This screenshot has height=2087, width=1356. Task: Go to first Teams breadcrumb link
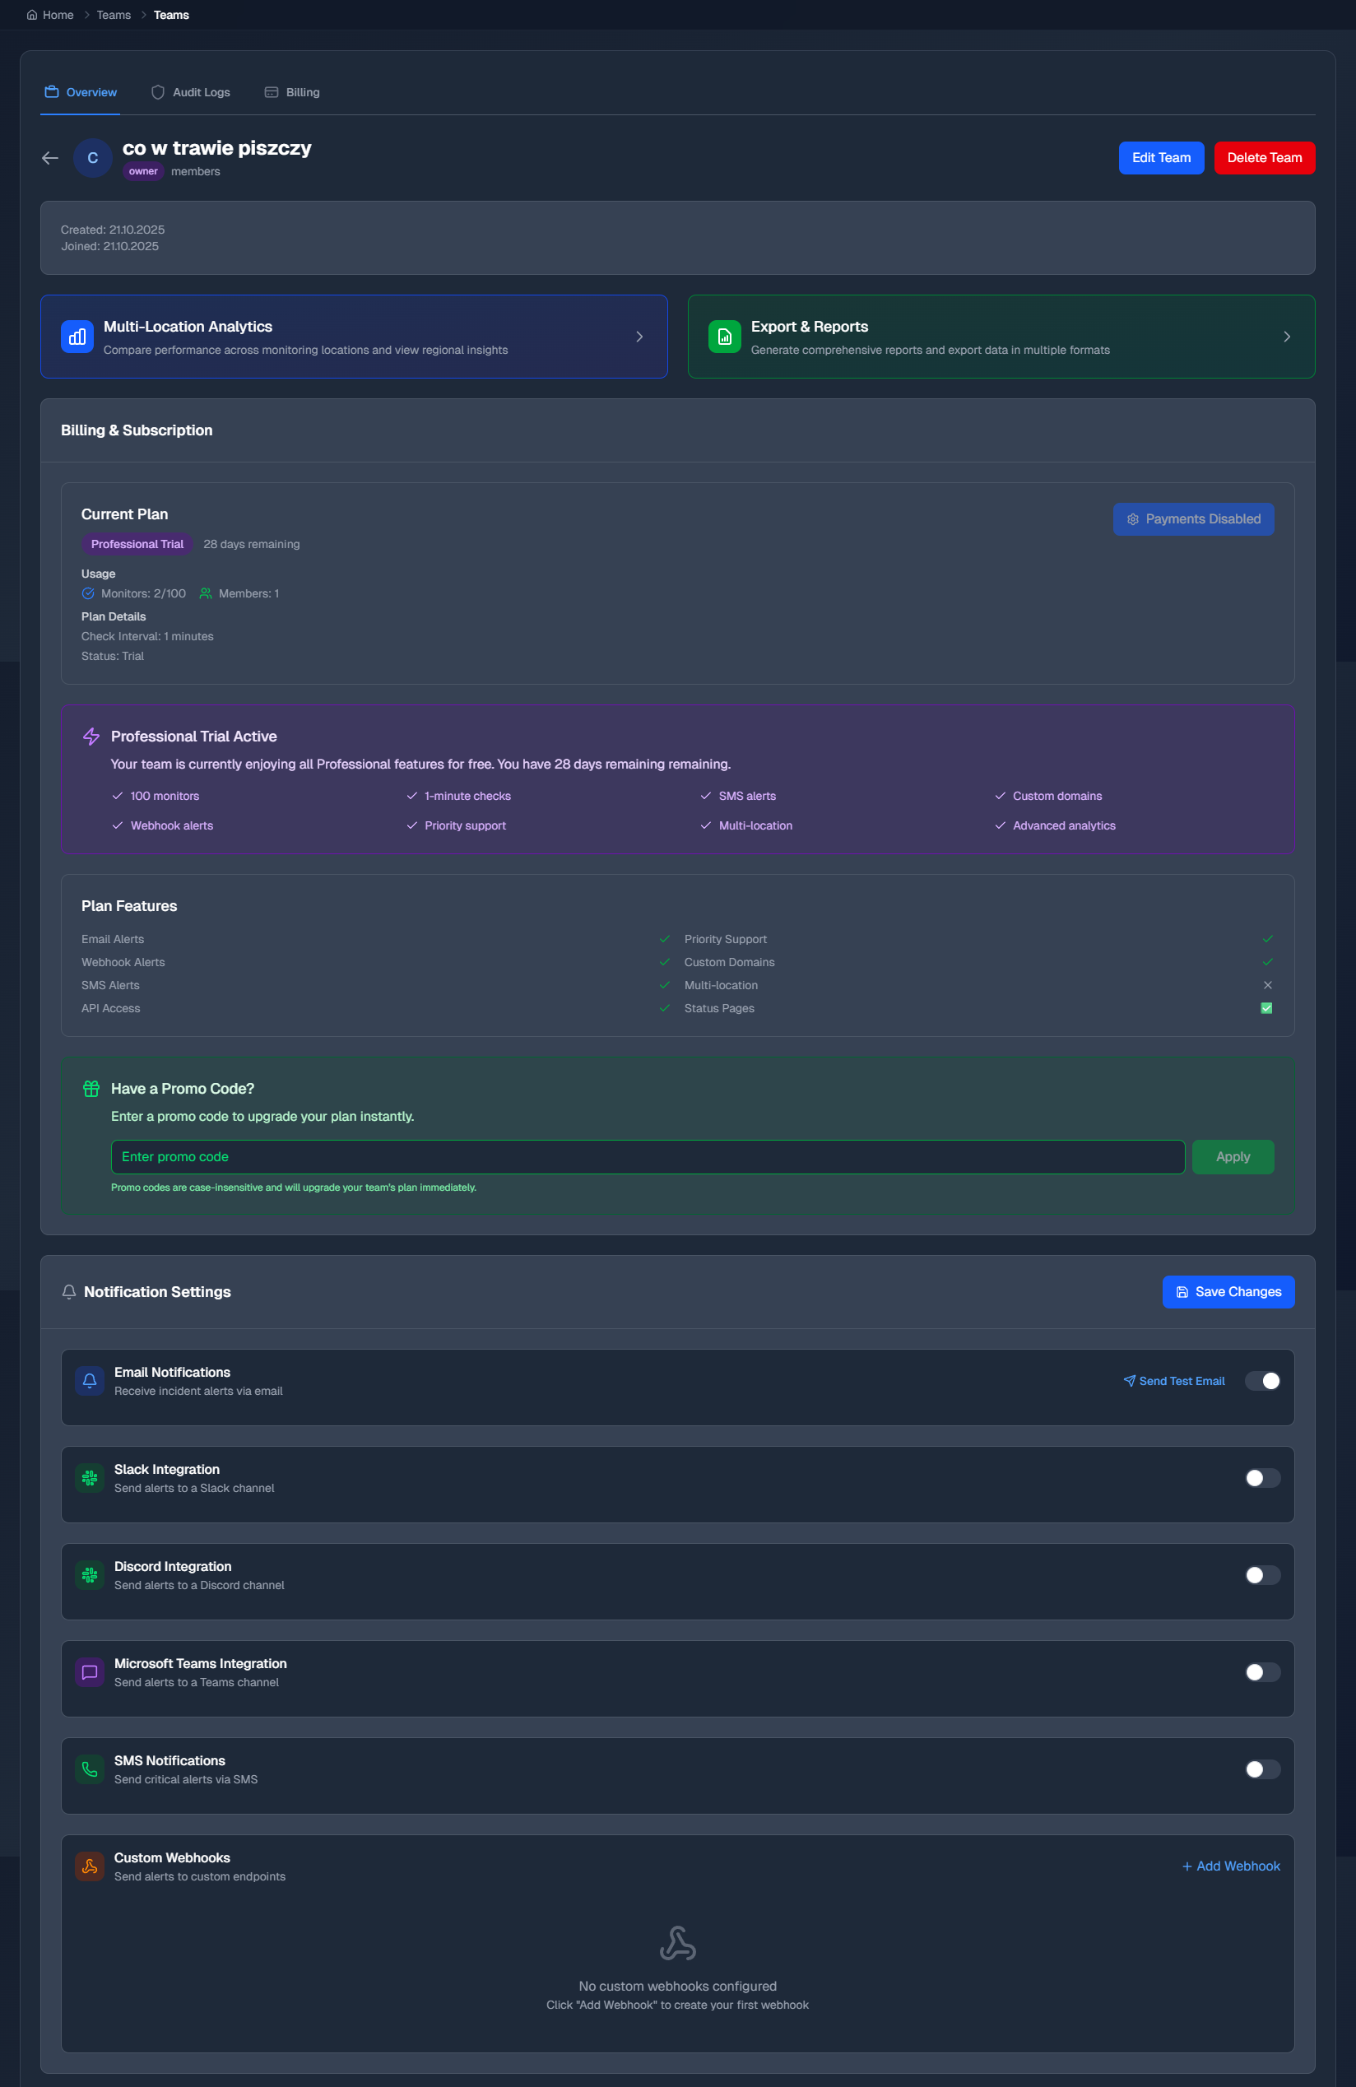[x=114, y=15]
